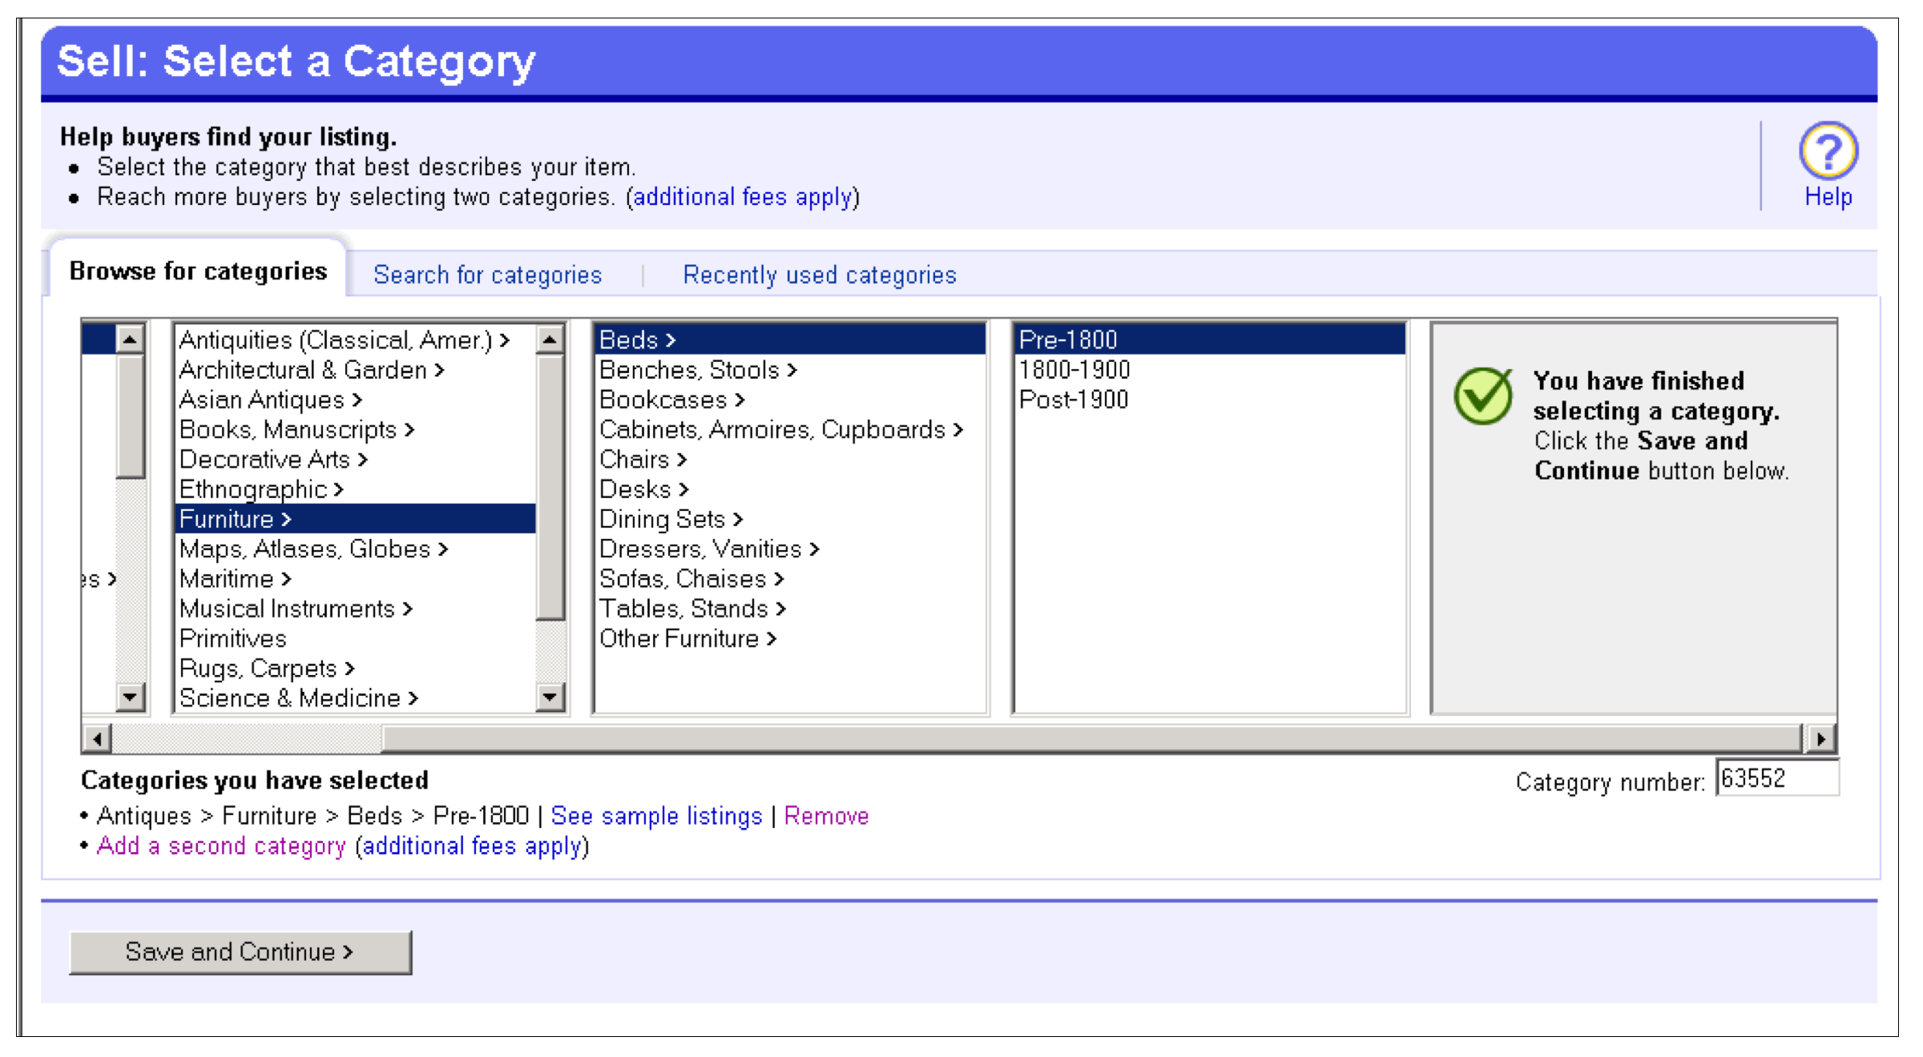Image resolution: width=1923 pixels, height=1057 pixels.
Task: Switch to the Search for categories tab
Action: point(488,275)
